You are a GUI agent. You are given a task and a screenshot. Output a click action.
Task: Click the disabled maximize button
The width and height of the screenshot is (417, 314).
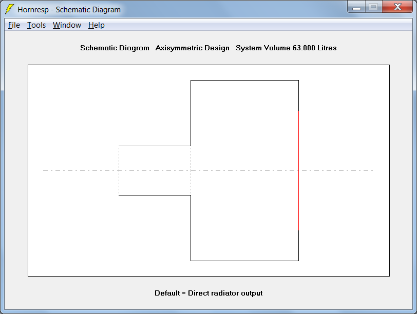374,7
